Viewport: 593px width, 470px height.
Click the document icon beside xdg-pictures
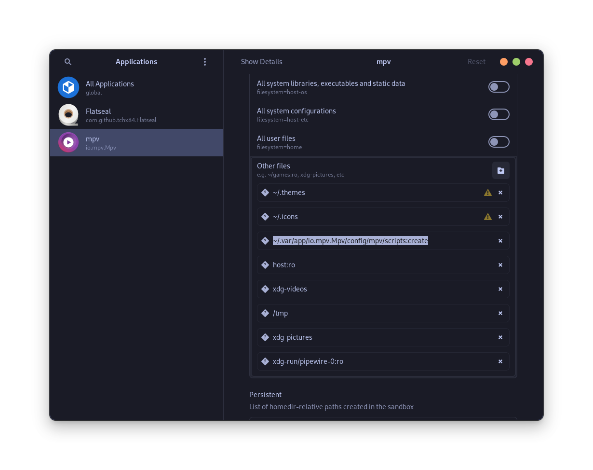[x=265, y=337]
